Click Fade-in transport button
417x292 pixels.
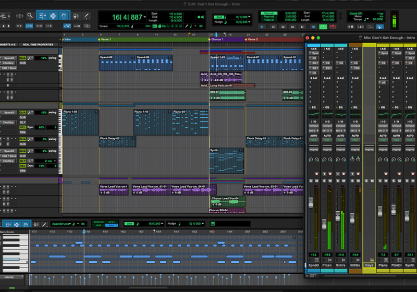tap(269, 20)
